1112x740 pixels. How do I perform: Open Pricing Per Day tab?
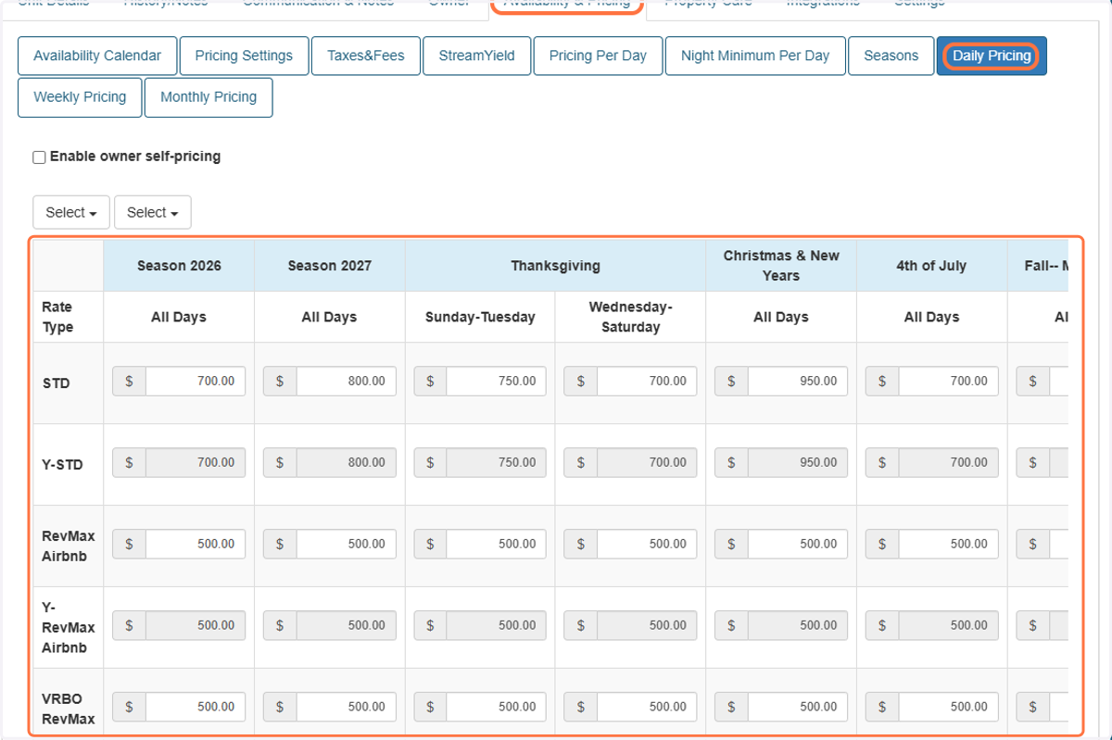coord(598,56)
